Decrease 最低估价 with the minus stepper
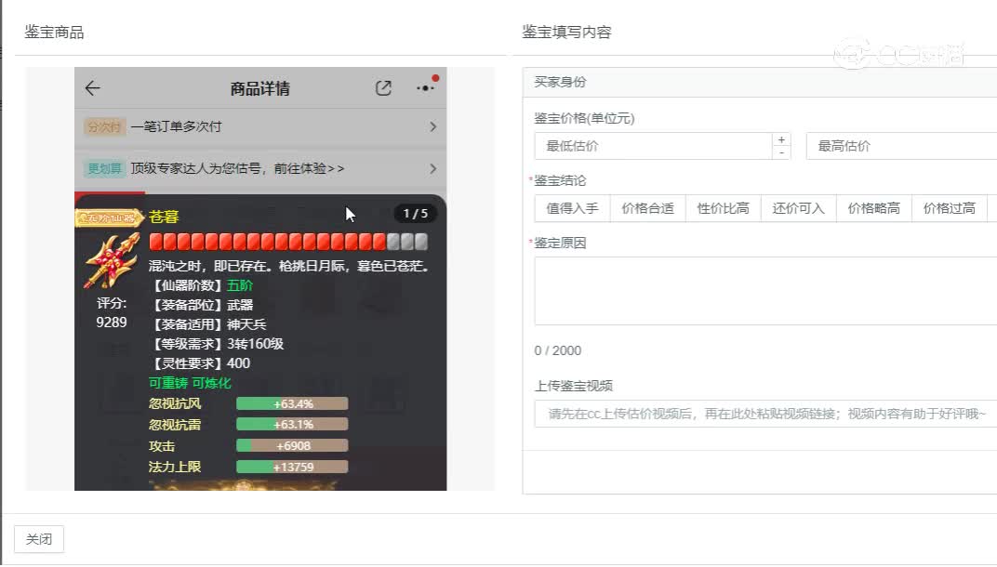 pos(781,153)
